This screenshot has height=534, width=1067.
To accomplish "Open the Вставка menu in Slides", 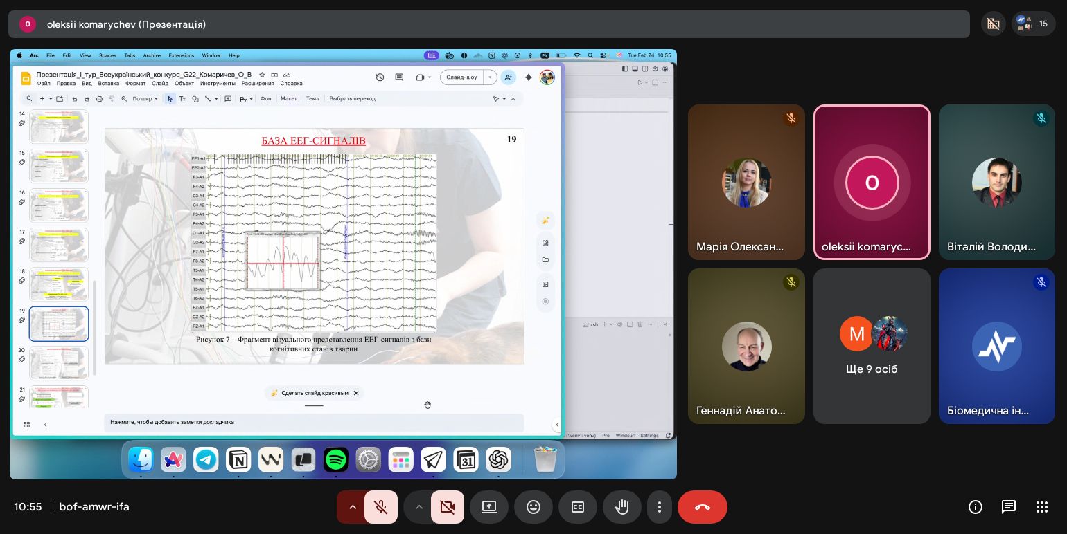I will [109, 83].
